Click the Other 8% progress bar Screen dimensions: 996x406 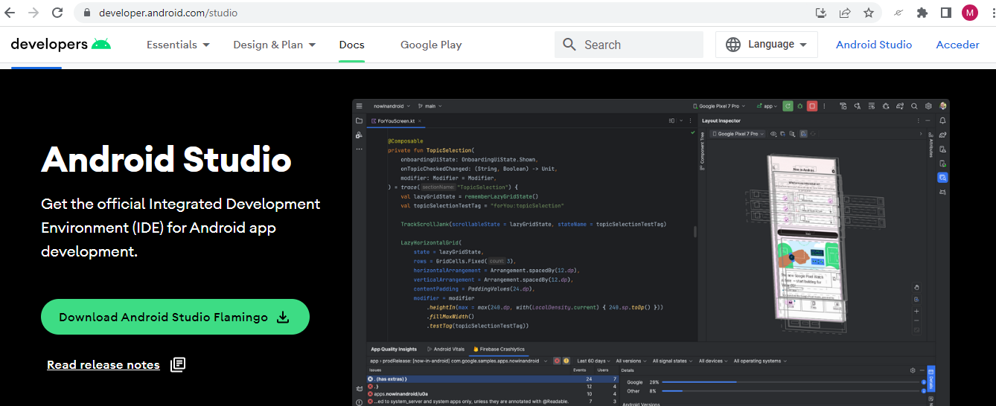[789, 390]
